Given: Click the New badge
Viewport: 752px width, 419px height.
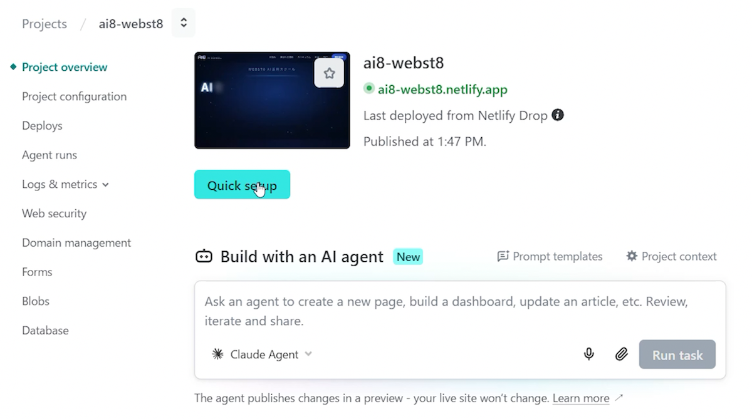Looking at the screenshot, I should tap(408, 257).
